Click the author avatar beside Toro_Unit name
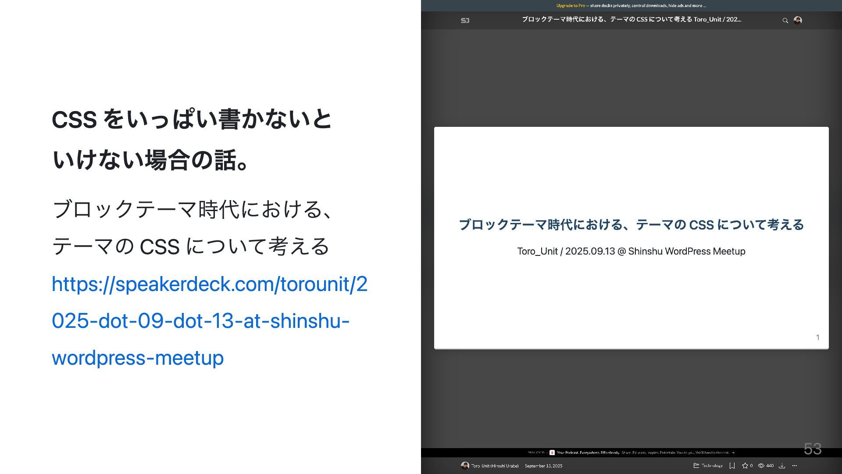The image size is (842, 474). (465, 466)
